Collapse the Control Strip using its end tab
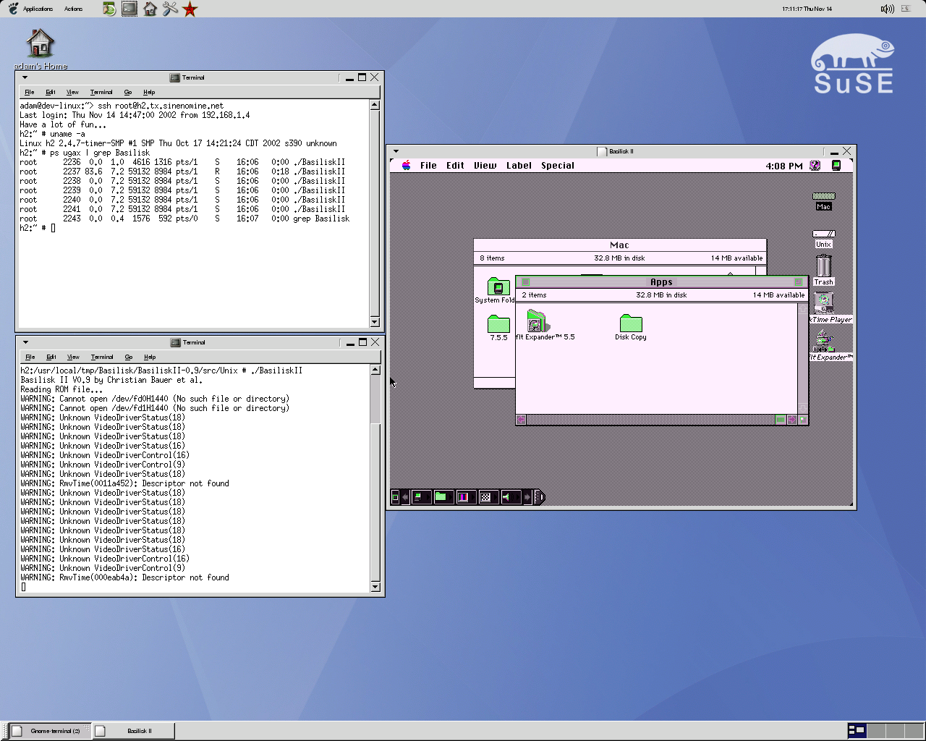This screenshot has height=741, width=926. point(540,497)
